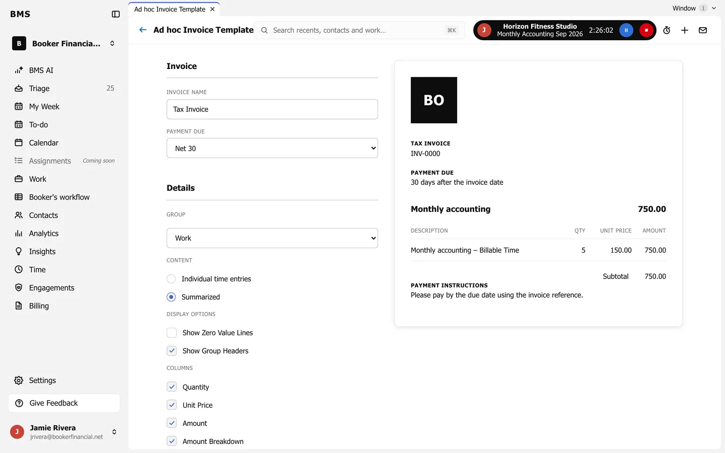Open the Window dropdown menu
This screenshot has width=725, height=453.
694,8
